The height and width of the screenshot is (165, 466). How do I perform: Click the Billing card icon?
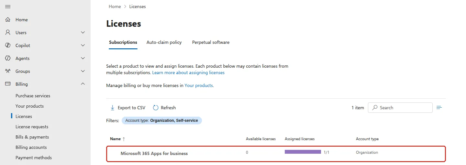8,84
